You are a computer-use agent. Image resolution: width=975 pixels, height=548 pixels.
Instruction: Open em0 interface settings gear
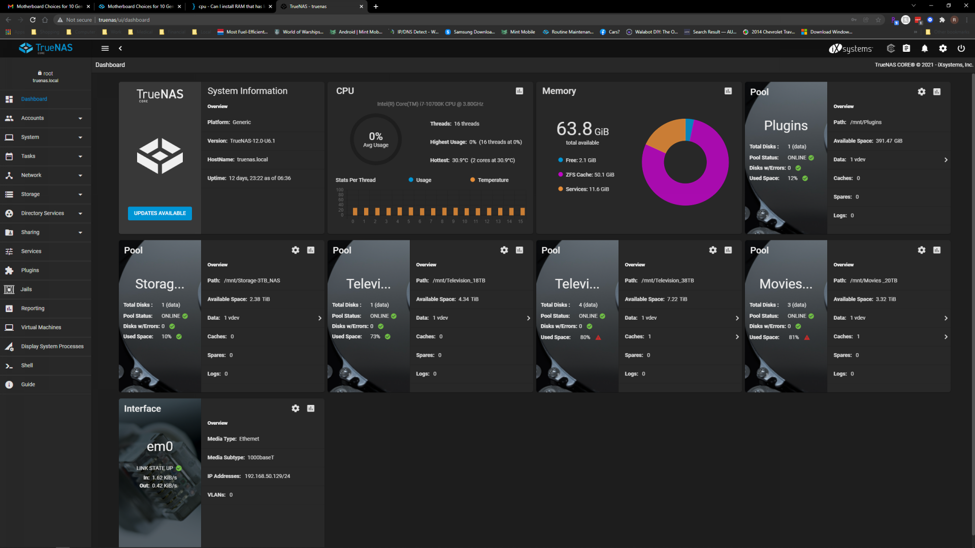click(296, 408)
